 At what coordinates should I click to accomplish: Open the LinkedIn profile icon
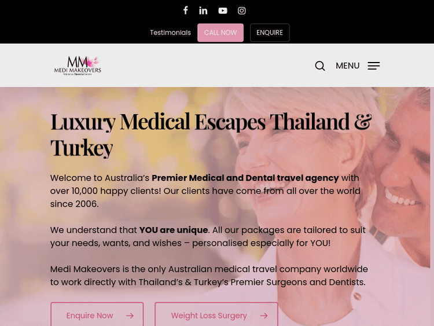tap(203, 10)
